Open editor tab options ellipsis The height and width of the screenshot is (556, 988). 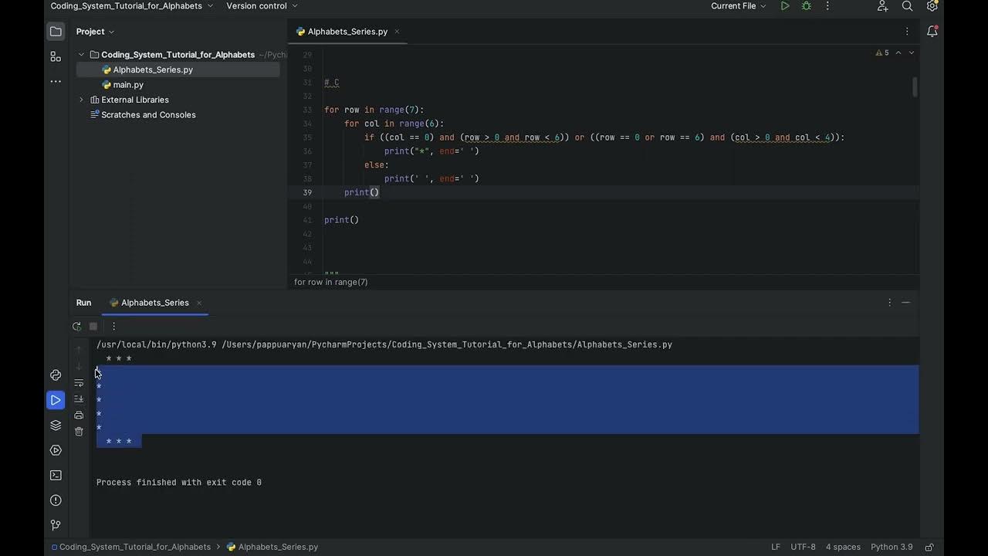click(x=907, y=32)
